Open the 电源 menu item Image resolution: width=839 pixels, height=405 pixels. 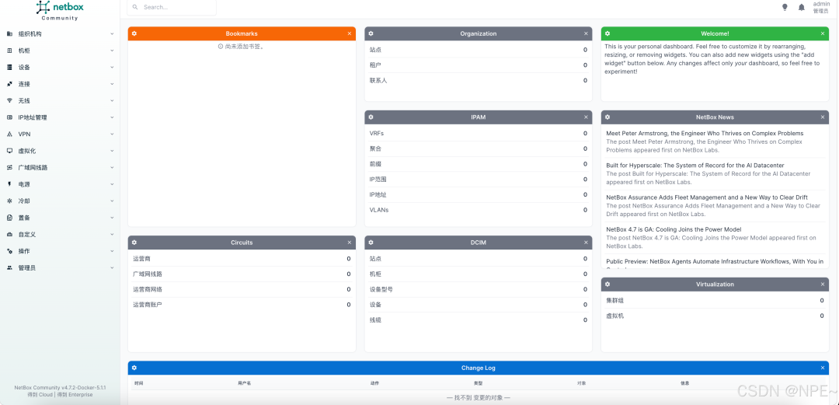(x=60, y=184)
